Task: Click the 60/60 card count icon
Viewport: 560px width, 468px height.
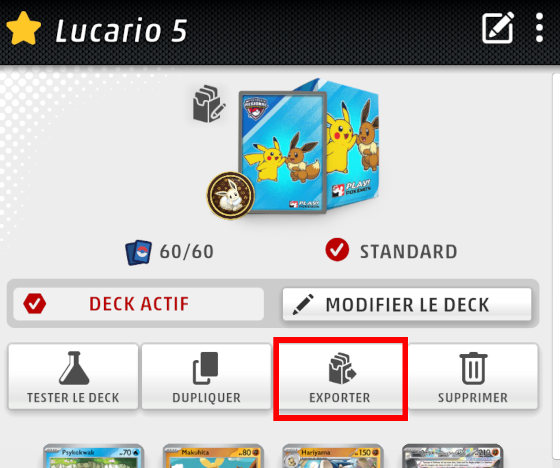Action: click(139, 252)
